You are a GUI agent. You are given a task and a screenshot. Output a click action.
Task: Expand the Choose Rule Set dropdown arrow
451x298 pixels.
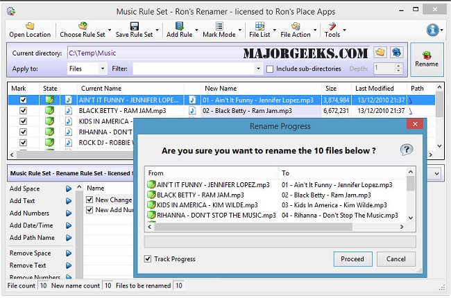[110, 30]
